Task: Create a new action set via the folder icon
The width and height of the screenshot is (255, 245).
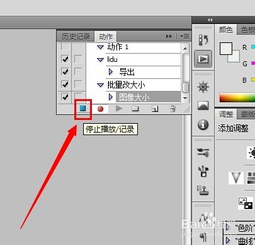Action: [135, 109]
